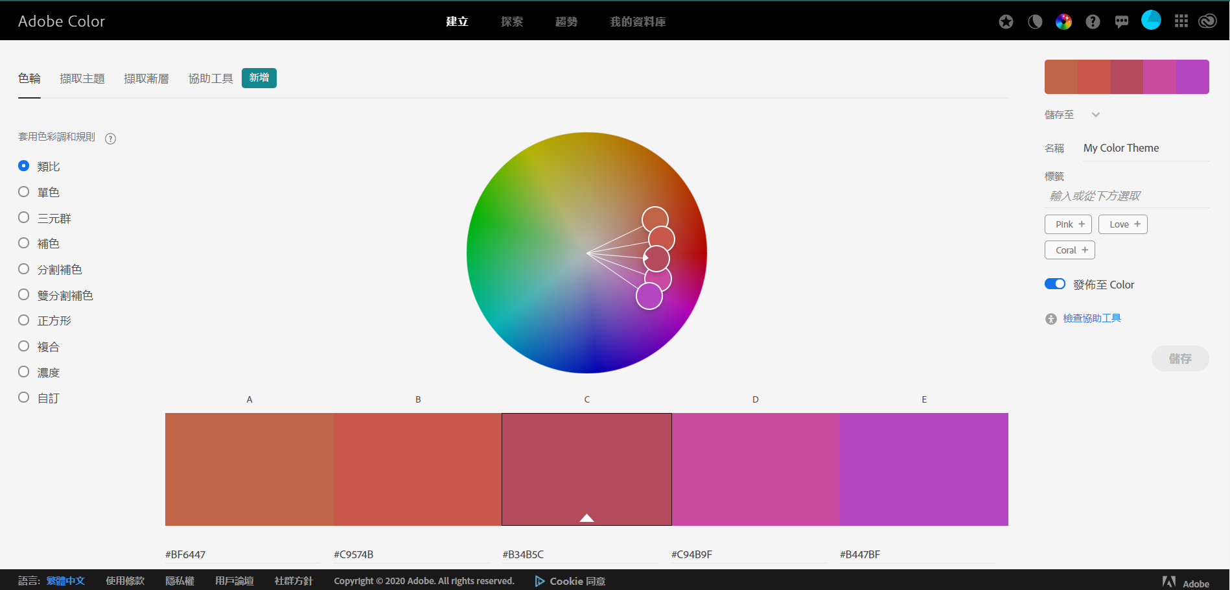Expand the 儲存至 dropdown

coord(1096,115)
